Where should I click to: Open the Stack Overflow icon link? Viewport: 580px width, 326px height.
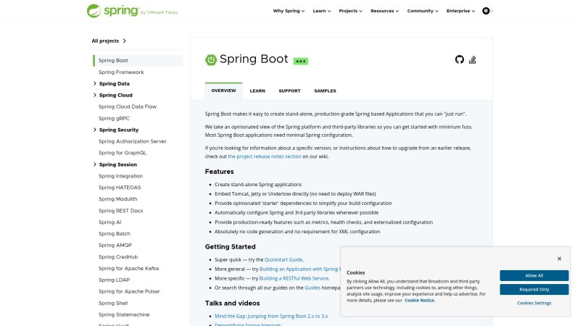473,59
